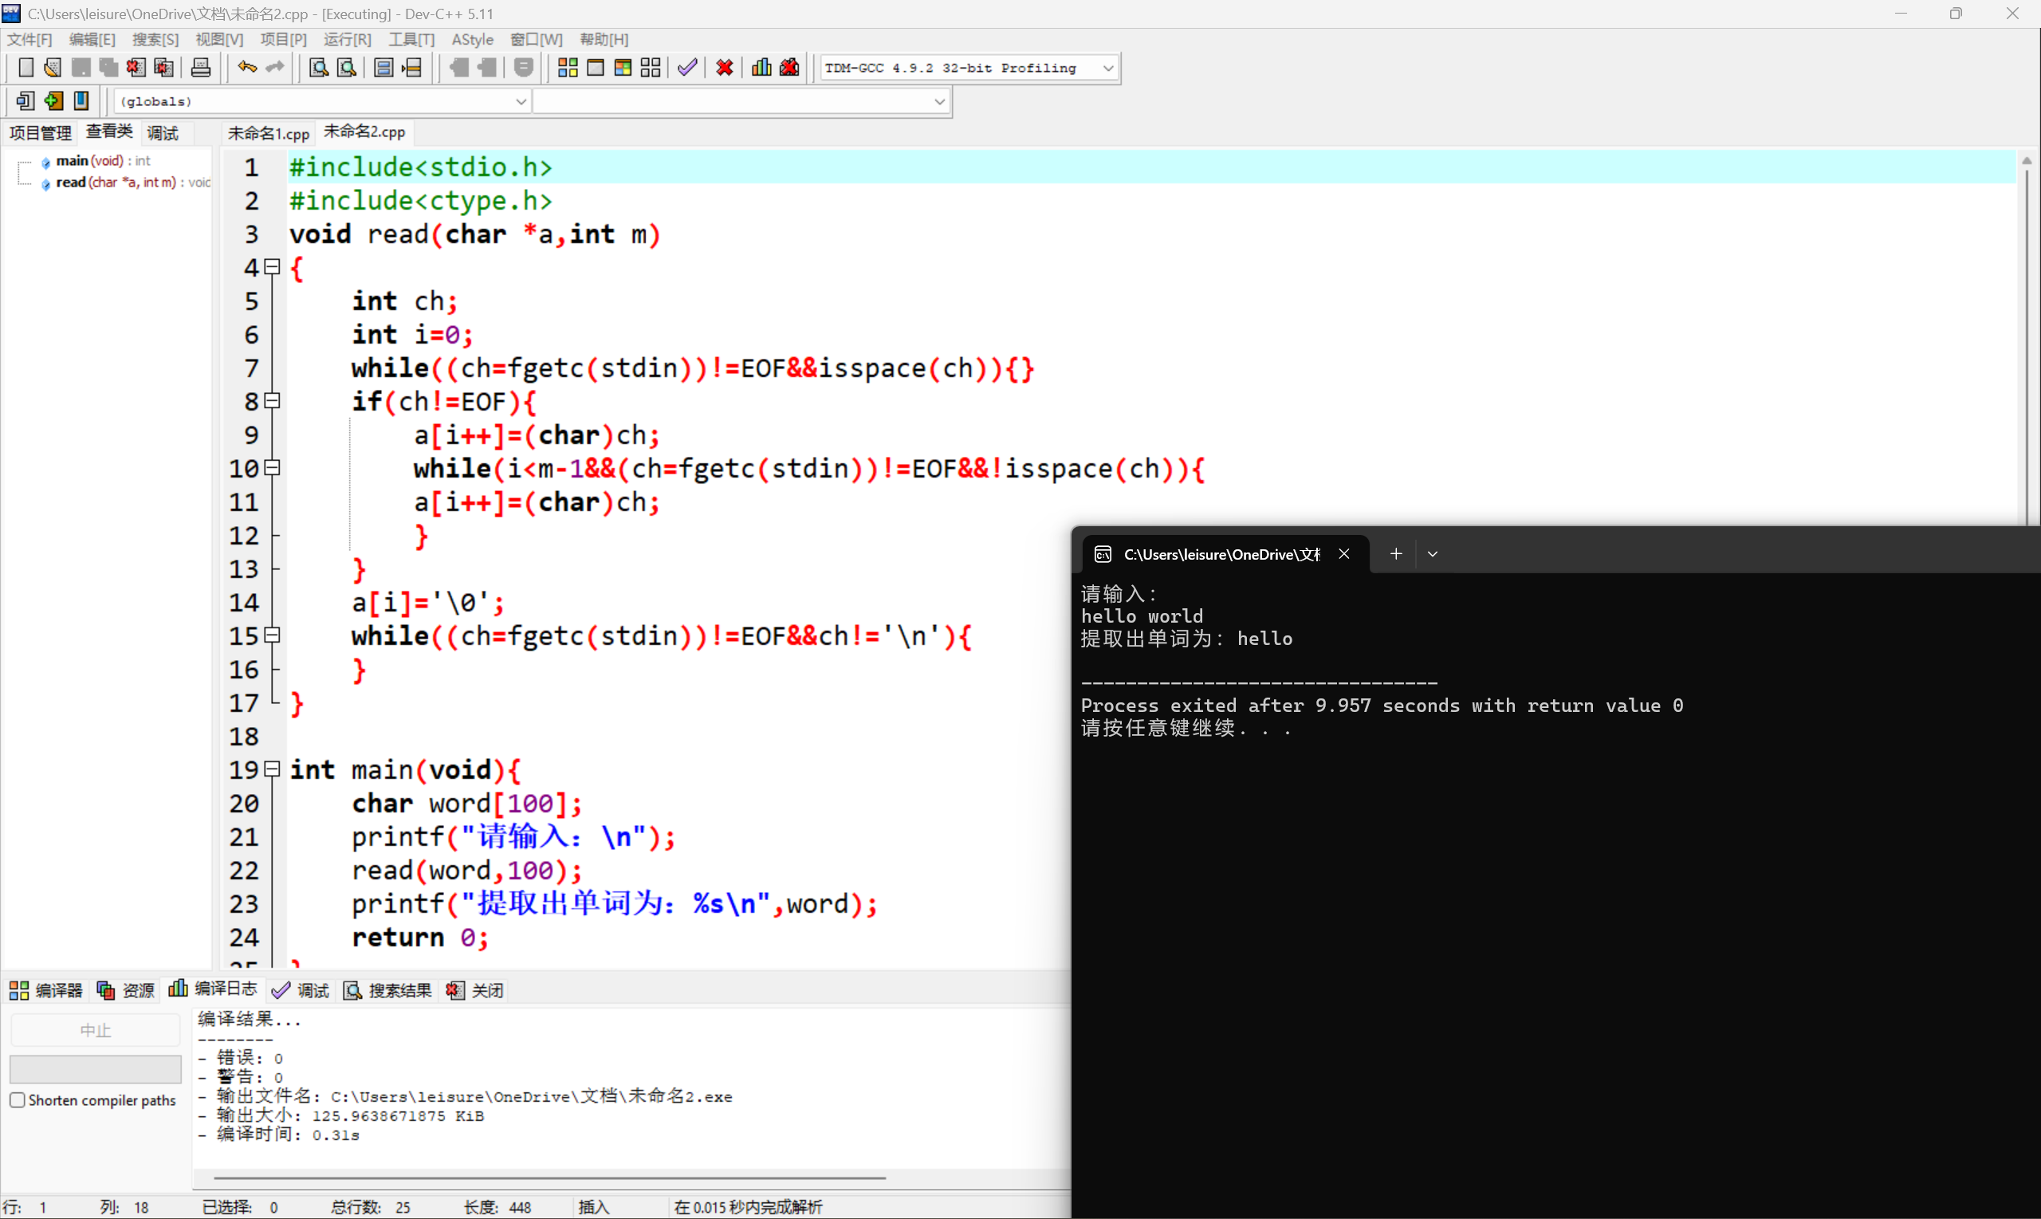Open a new terminal tab with the plus

(x=1395, y=553)
